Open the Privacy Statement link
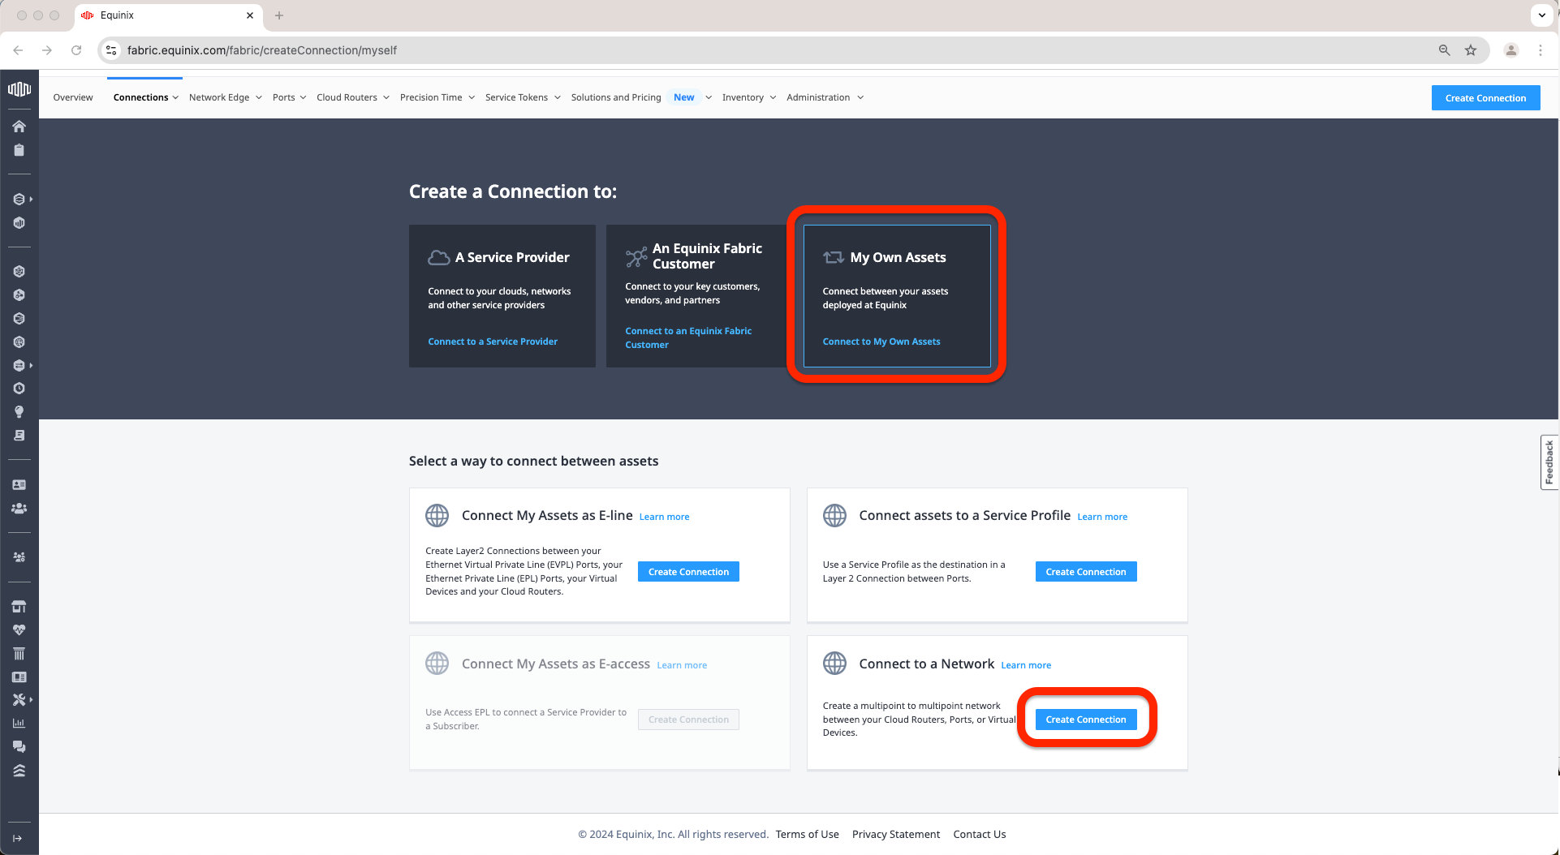The image size is (1560, 855). (896, 834)
